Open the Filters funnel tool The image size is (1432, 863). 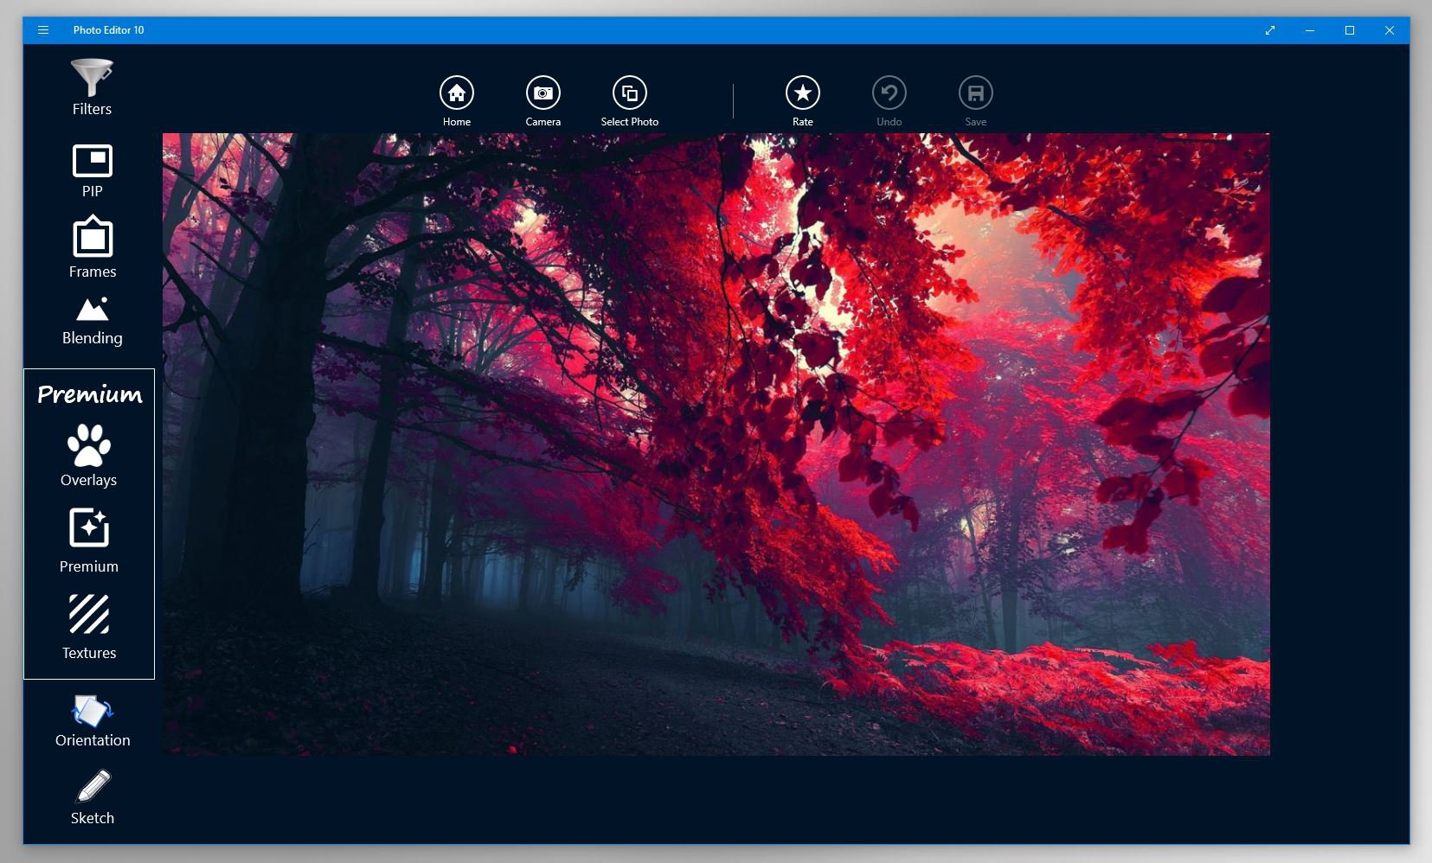pos(92,87)
